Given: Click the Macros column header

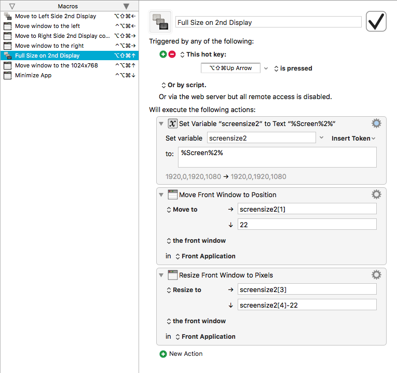Looking at the screenshot, I should [x=69, y=6].
